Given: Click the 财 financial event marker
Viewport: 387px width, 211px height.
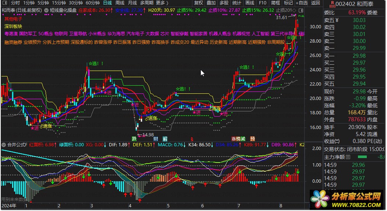Looking at the screenshot, I should (156, 139).
